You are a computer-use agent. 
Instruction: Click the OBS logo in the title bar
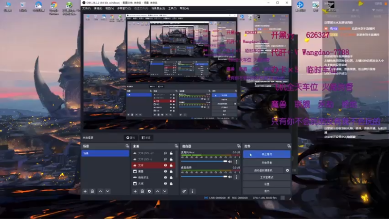pos(84,3)
